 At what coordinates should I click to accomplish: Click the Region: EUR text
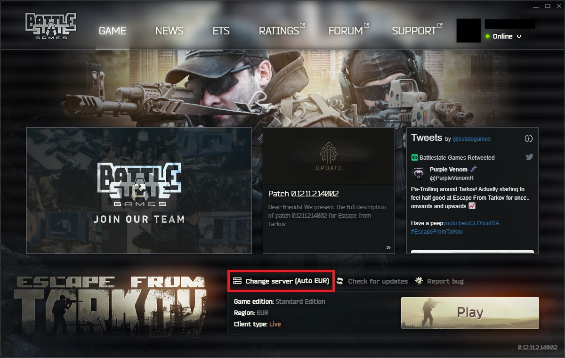pos(251,313)
